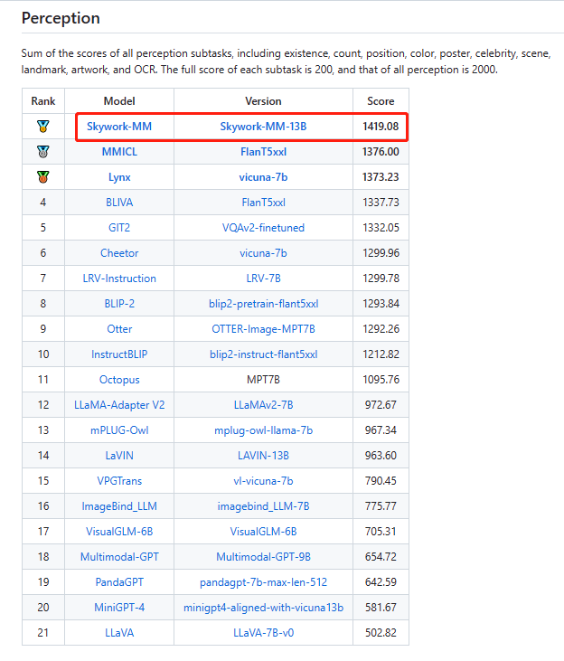Open FlanT5xxl version link in MMICL row
This screenshot has width=564, height=661.
[263, 152]
